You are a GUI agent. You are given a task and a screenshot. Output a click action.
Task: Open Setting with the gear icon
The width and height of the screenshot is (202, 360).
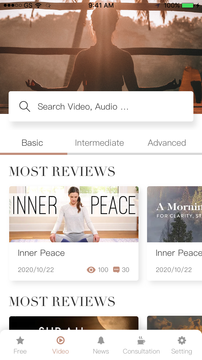[x=182, y=341]
